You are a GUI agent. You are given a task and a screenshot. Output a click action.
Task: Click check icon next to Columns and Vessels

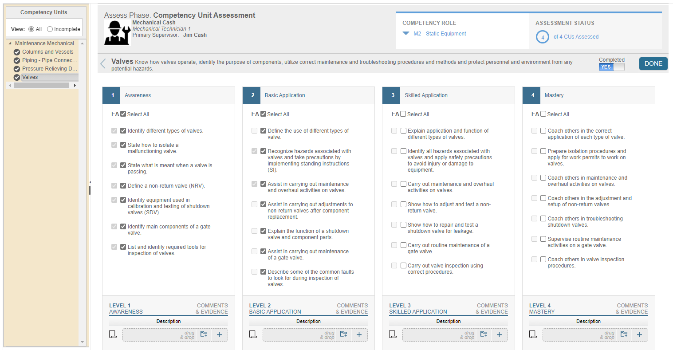17,52
